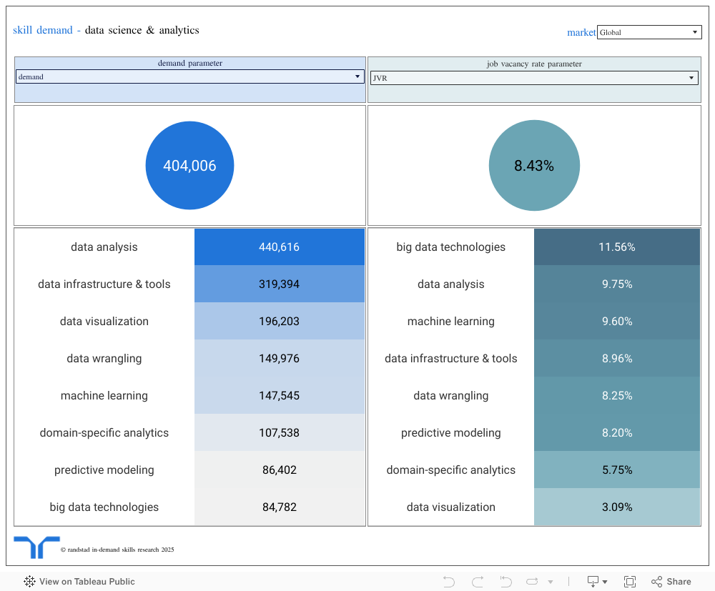Select machine learning 9.60% cell
The width and height of the screenshot is (715, 591).
tap(616, 322)
